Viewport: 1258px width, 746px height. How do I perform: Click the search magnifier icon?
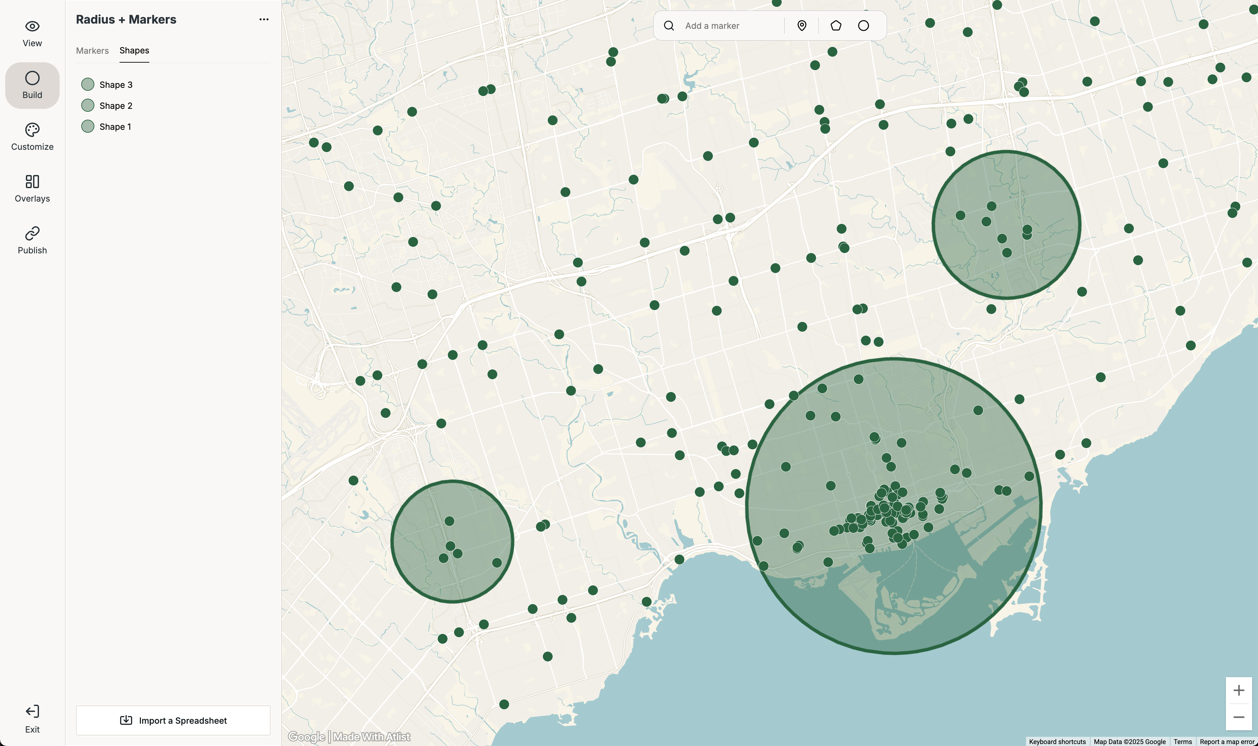(669, 26)
